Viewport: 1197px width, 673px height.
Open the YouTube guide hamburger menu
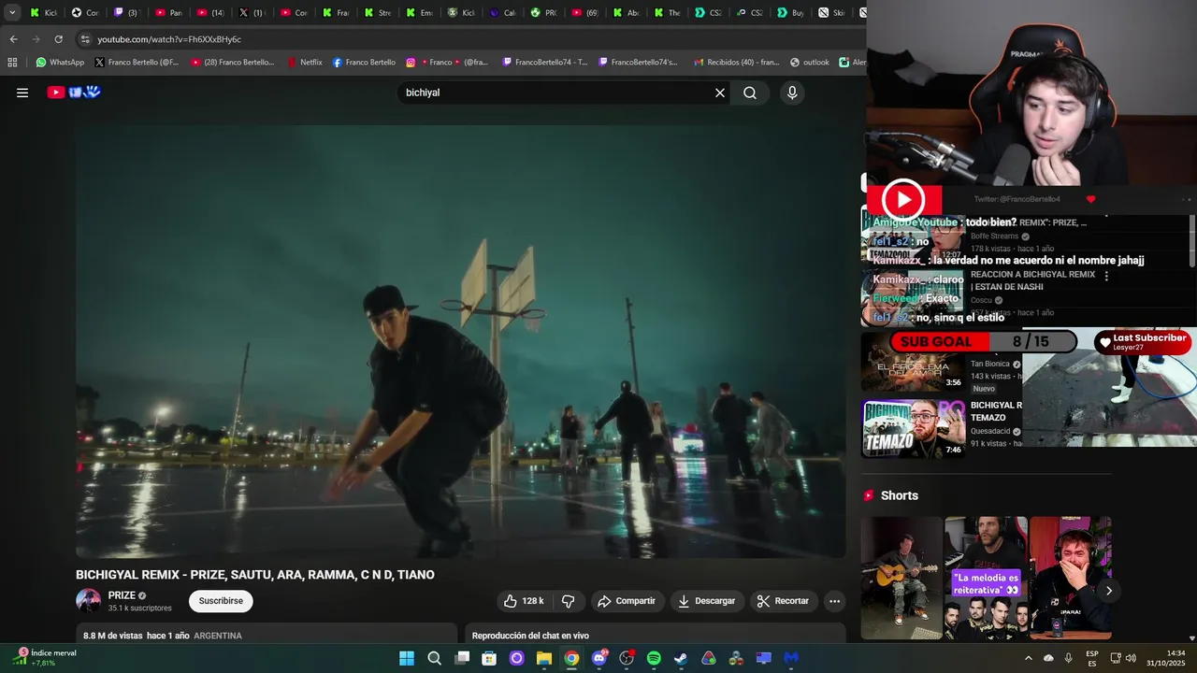click(x=22, y=93)
